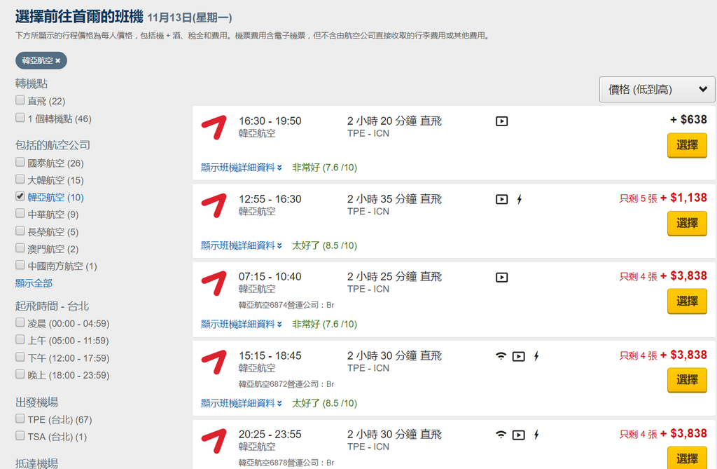The image size is (717, 469).
Task: Click the 起飛時間 - 台北 filter heading
Action: tap(52, 306)
